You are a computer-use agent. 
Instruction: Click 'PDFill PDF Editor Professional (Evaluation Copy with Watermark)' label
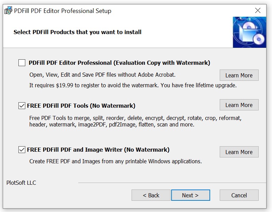pos(119,63)
